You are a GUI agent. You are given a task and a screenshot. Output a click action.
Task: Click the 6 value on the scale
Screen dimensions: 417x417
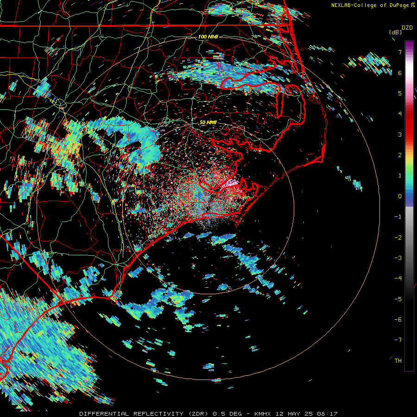pyautogui.click(x=400, y=73)
